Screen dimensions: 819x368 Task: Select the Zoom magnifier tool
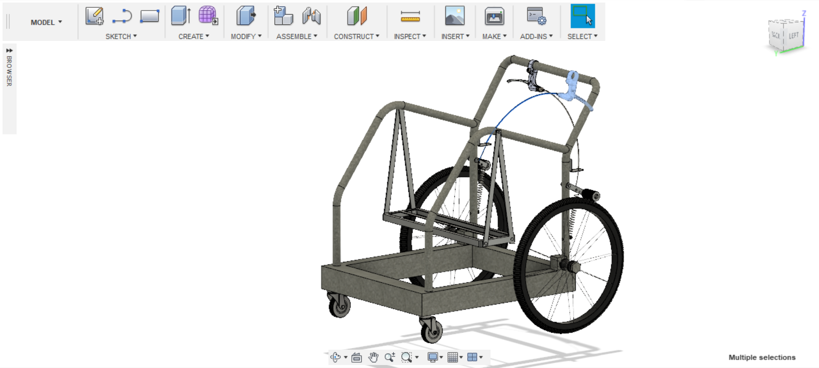click(x=389, y=357)
